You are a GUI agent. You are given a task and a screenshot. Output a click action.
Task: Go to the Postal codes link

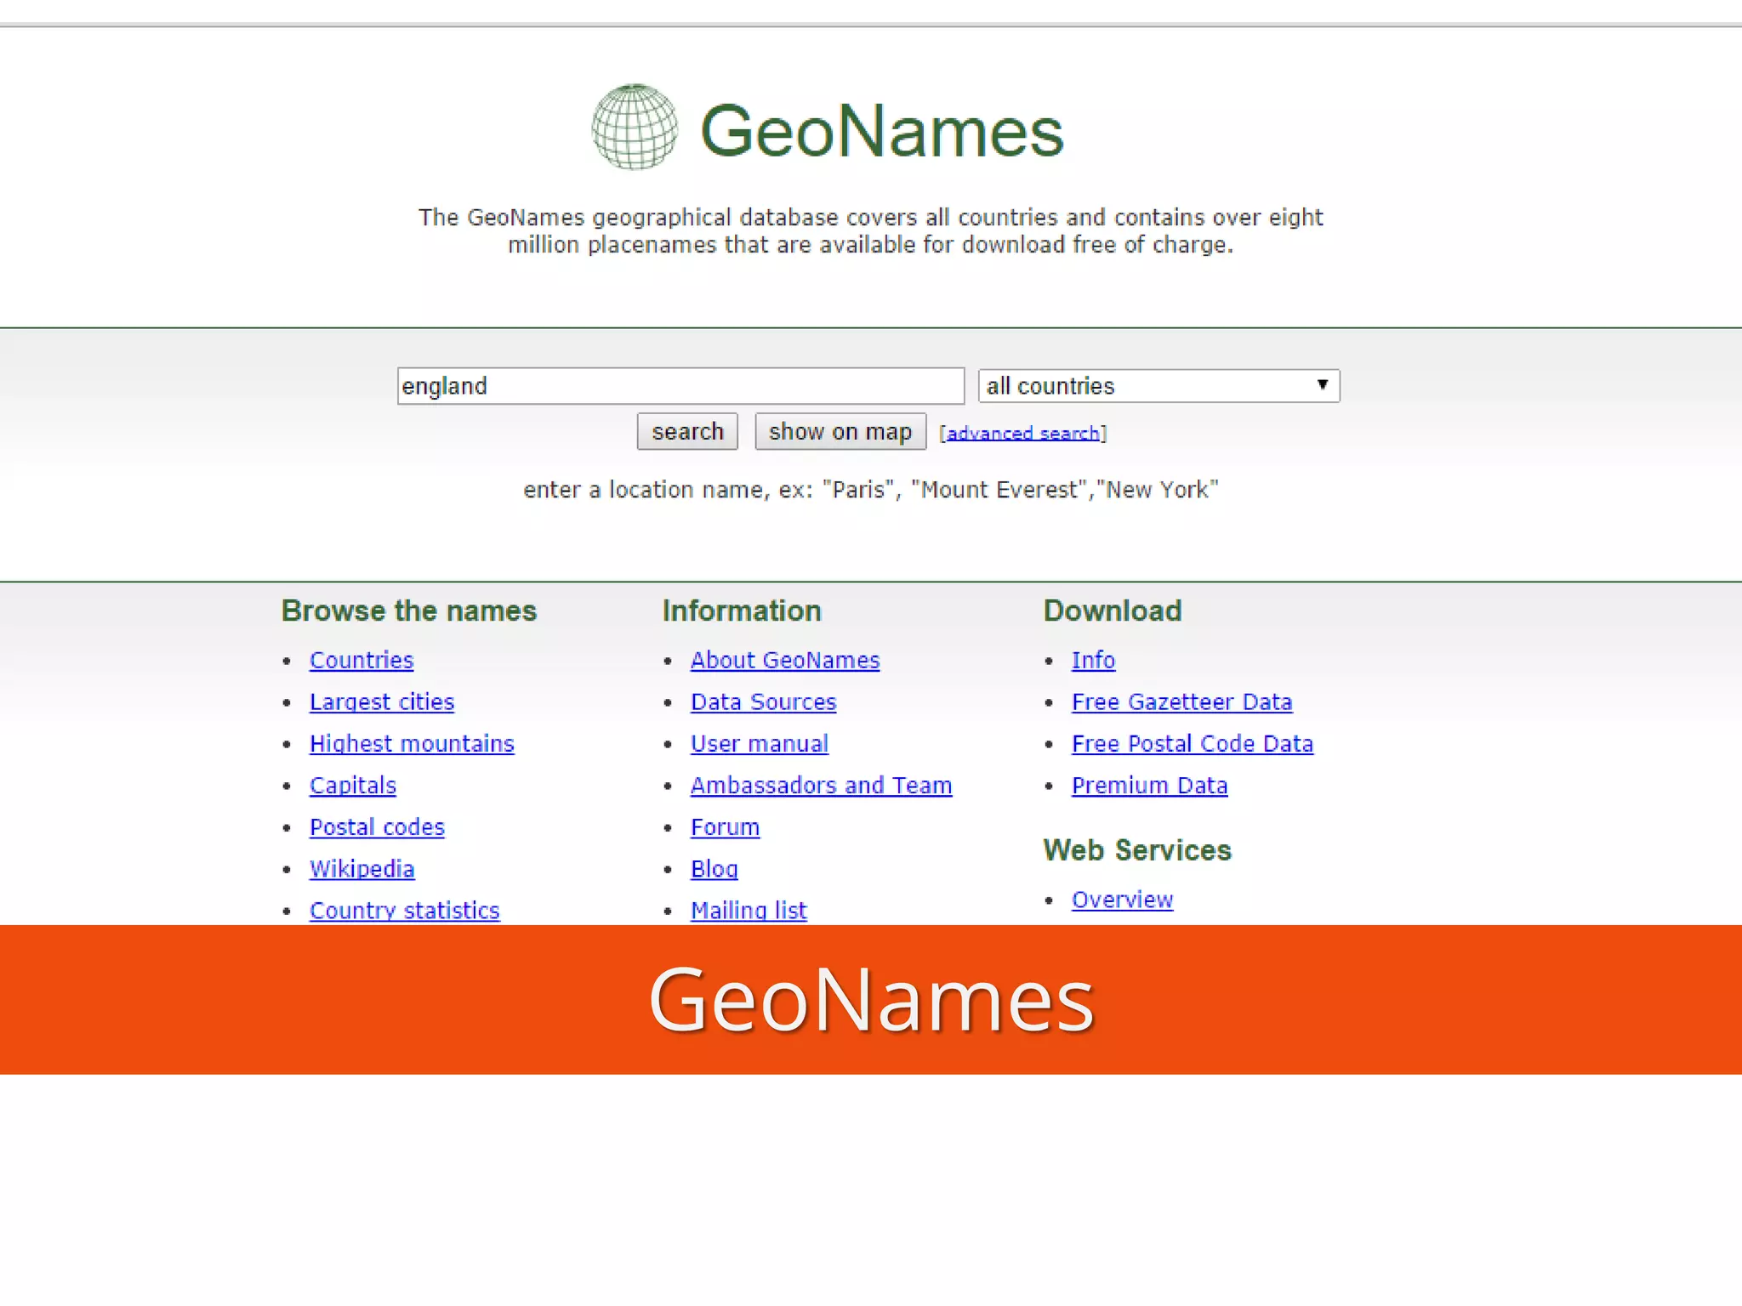377,827
